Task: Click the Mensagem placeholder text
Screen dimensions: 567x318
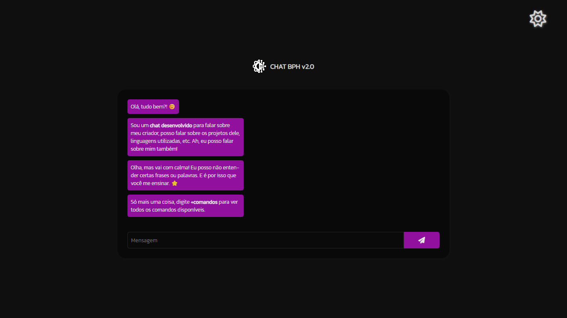Action: pos(144,240)
